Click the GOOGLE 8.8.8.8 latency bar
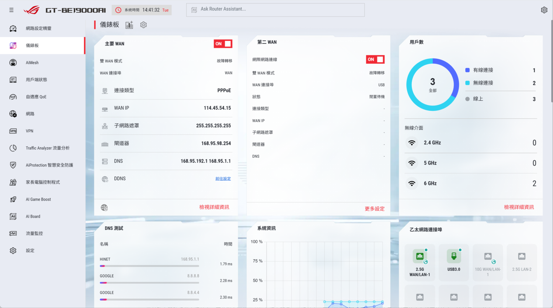This screenshot has height=308, width=553. (x=149, y=283)
